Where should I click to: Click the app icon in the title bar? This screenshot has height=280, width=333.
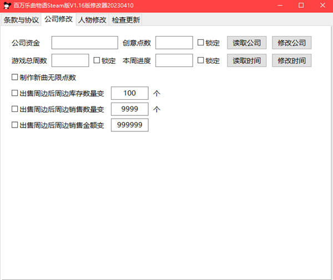7,6
